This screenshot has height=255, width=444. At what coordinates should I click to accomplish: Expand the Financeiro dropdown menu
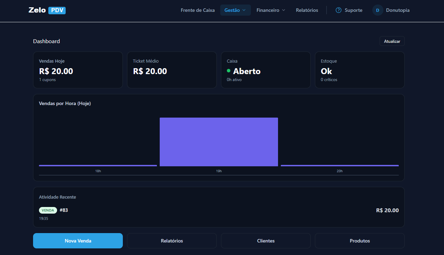271,10
